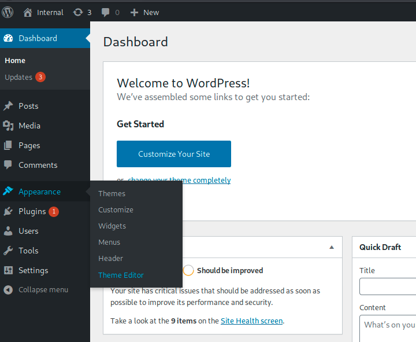Open the comments bubble icon in admin bar
The width and height of the screenshot is (416, 342).
(x=105, y=13)
